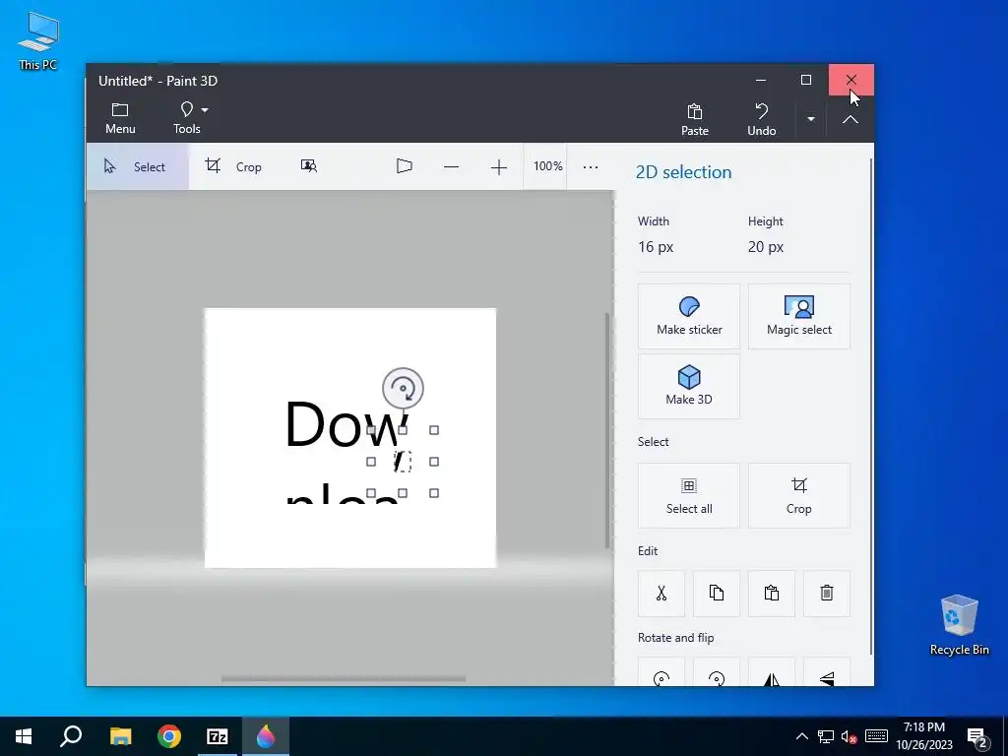Zoom in with the plus icon
Viewport: 1008px width, 756px height.
pyautogui.click(x=499, y=167)
